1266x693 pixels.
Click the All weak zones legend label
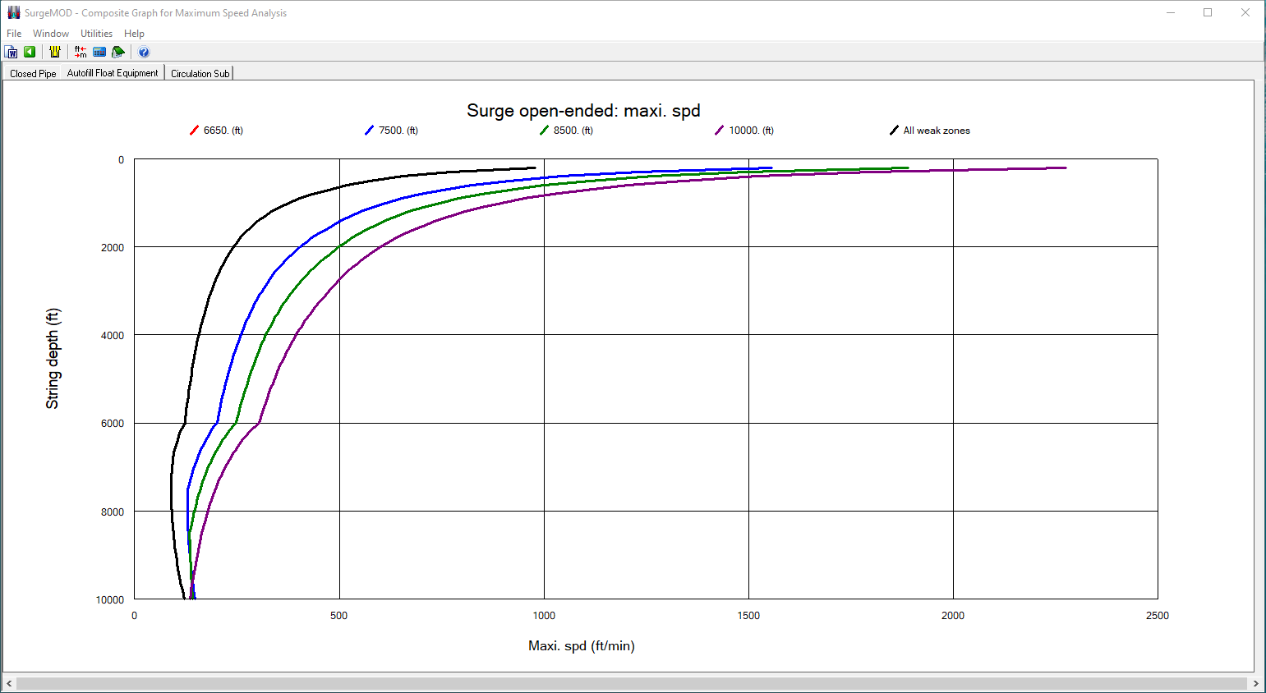[937, 131]
